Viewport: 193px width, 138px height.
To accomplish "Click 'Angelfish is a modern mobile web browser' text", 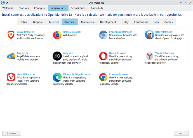I will pos(28,58).
